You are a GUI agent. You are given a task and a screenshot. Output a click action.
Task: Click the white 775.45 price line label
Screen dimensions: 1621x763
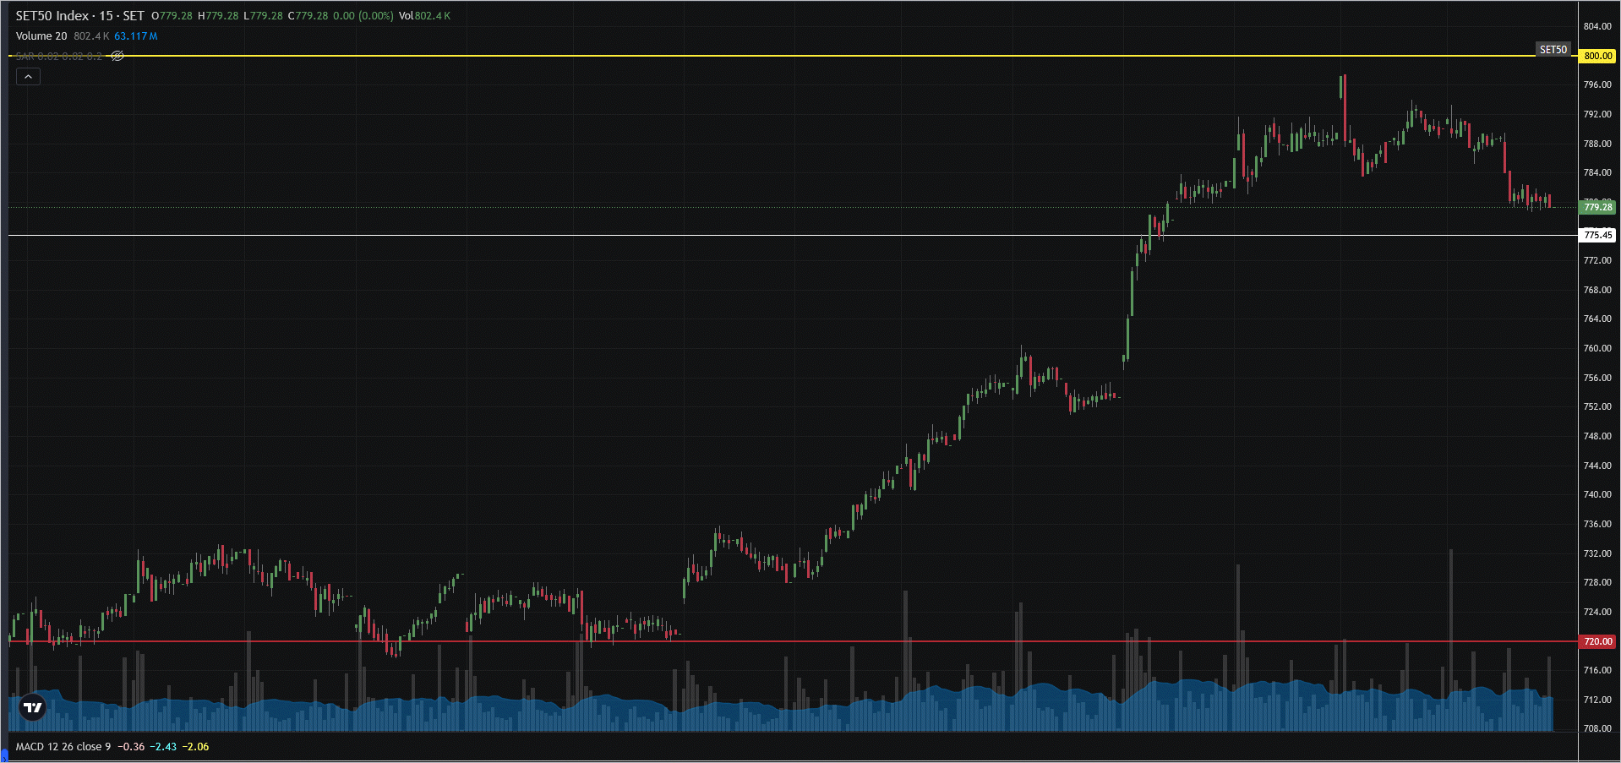click(1597, 235)
